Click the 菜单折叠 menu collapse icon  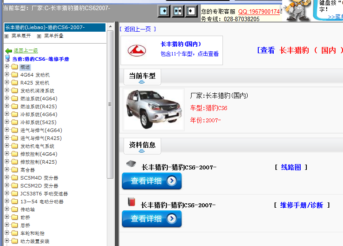[39, 36]
